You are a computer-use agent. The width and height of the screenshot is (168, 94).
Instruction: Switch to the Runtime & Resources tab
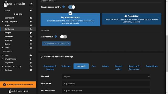click(x=134, y=68)
